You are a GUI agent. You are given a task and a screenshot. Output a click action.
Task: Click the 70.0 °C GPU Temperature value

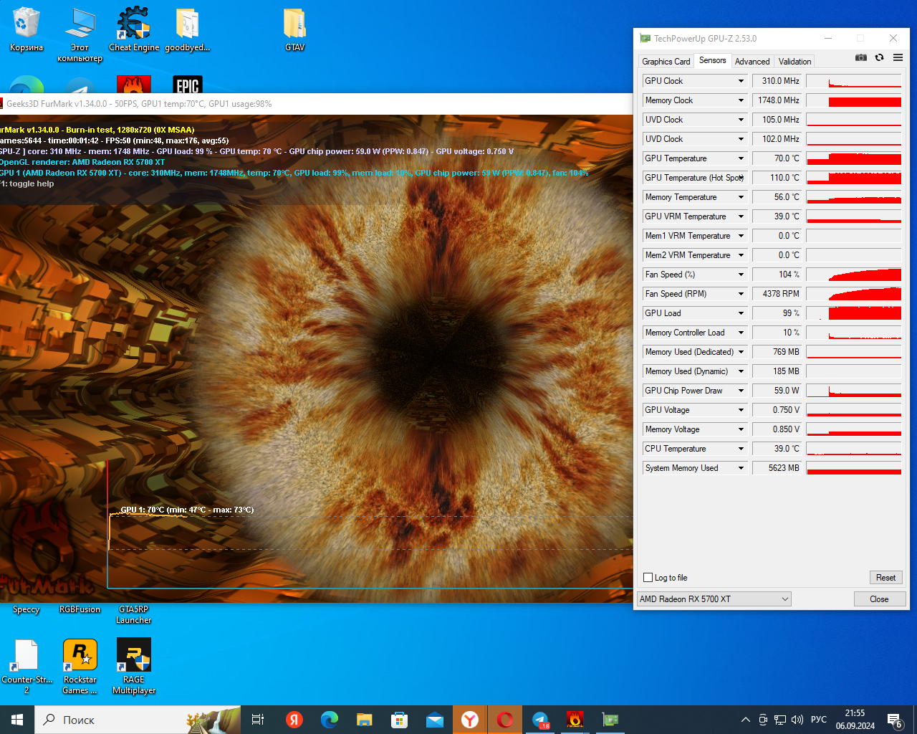(777, 158)
